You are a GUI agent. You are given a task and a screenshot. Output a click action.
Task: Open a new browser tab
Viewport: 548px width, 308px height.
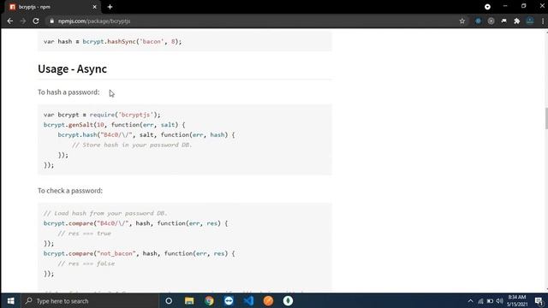pyautogui.click(x=110, y=7)
